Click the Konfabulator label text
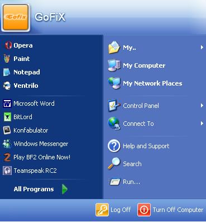The width and height of the screenshot is (206, 222). point(31,130)
